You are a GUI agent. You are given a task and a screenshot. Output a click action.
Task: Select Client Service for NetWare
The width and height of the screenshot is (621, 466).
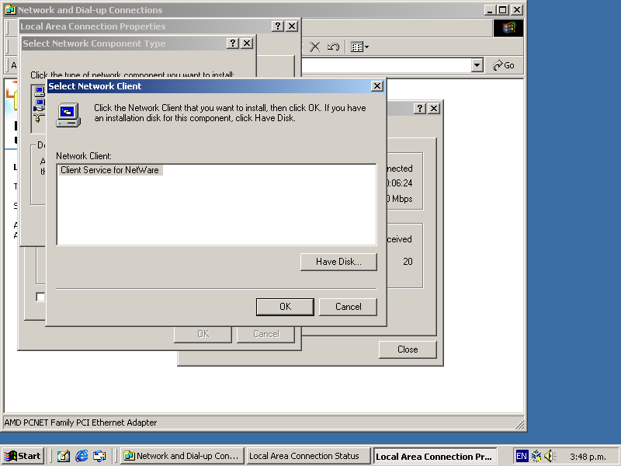click(x=110, y=170)
